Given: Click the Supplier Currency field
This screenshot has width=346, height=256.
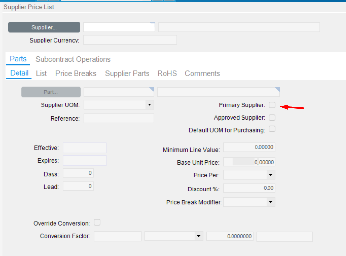Looking at the screenshot, I should point(130,40).
